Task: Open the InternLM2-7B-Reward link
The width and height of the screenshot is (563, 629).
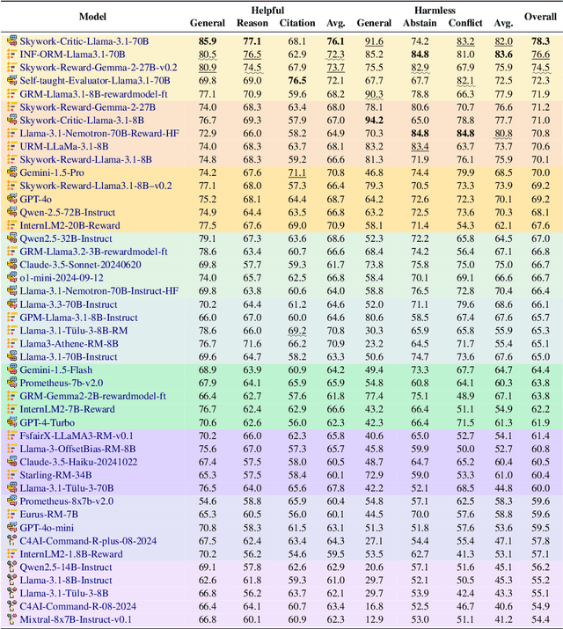Action: 68,409
